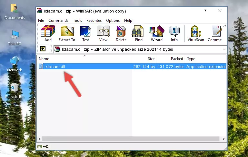Open the Help menu
This screenshot has width=248, height=157.
(128, 21)
